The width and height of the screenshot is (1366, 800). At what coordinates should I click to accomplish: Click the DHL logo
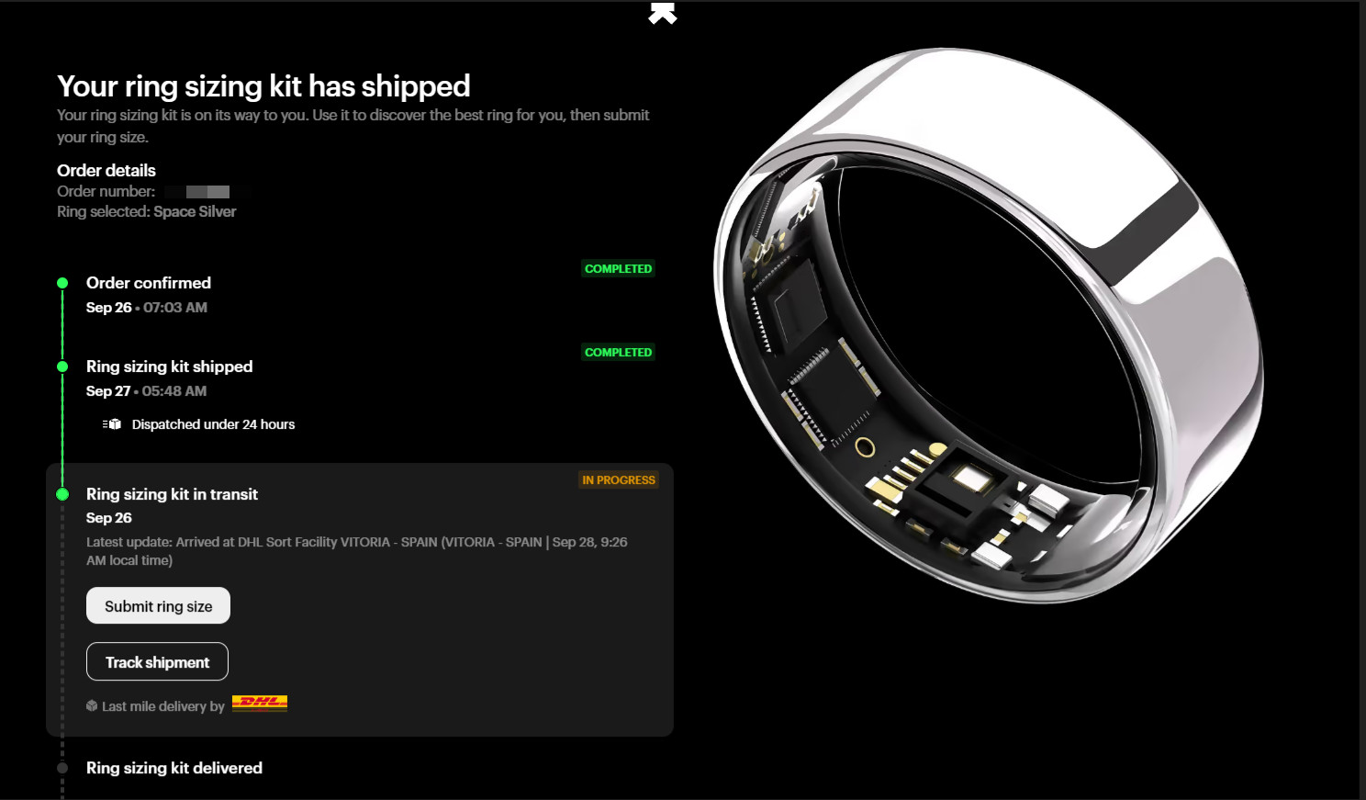[x=260, y=704]
